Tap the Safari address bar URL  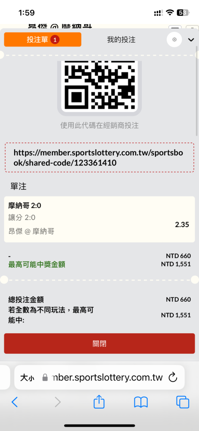tap(107, 378)
